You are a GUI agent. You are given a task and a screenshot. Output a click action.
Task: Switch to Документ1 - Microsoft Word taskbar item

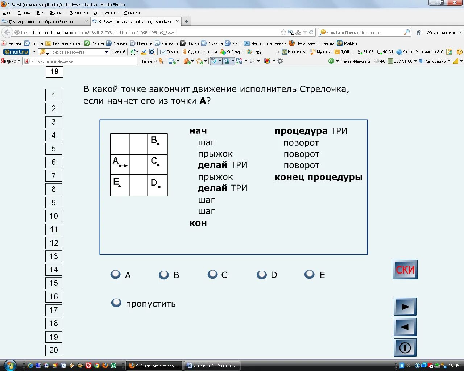click(212, 366)
